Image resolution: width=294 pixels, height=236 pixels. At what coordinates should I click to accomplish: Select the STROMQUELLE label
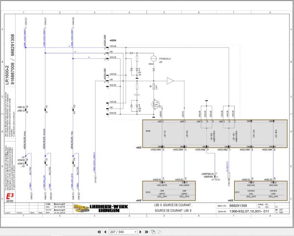coord(165,59)
